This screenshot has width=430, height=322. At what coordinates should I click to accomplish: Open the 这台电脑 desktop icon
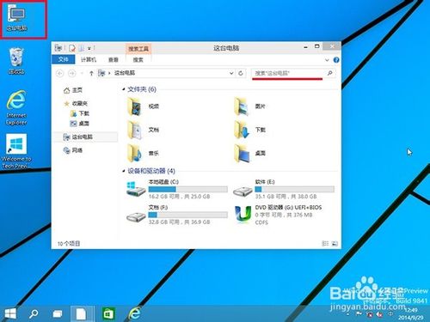[16, 19]
